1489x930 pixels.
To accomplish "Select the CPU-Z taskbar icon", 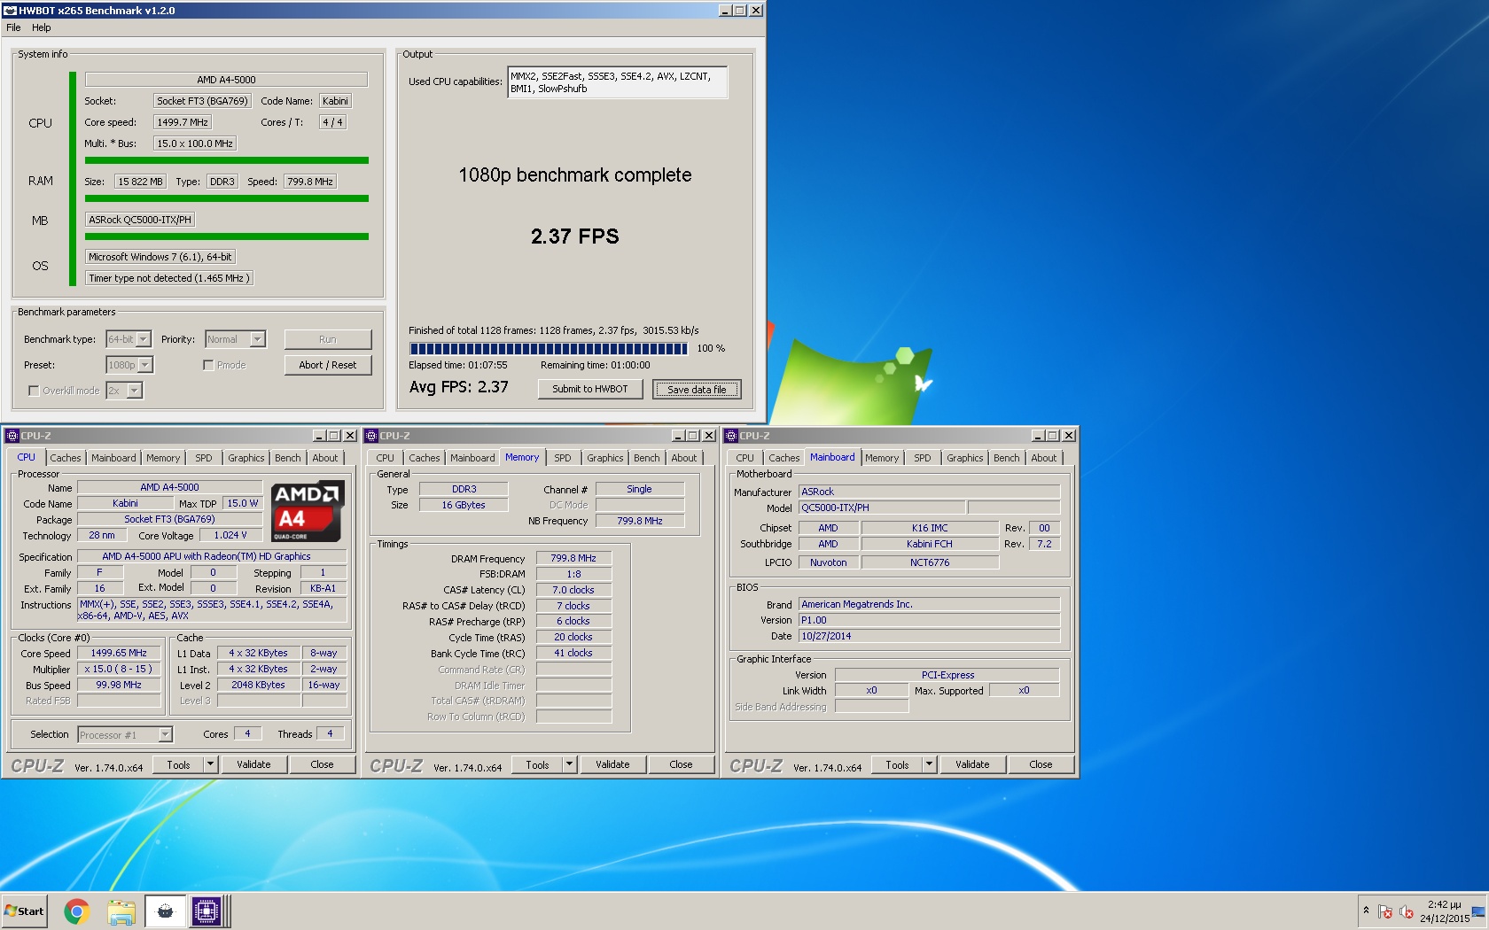I will [207, 911].
